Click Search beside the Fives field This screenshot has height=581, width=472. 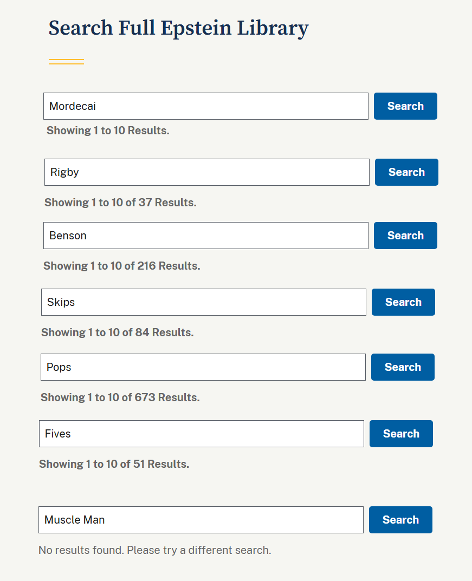(401, 434)
